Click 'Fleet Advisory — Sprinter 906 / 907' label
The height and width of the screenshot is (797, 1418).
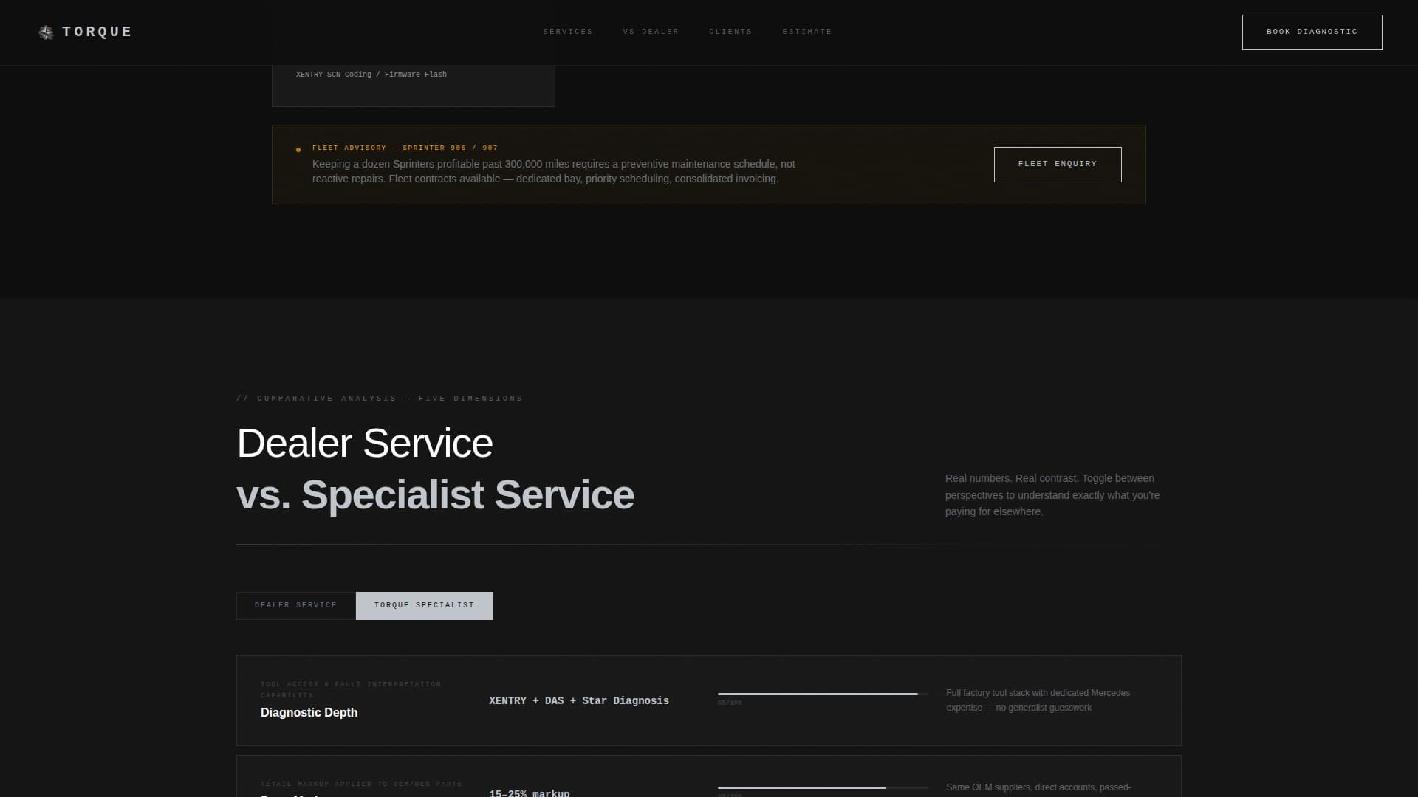(x=405, y=148)
